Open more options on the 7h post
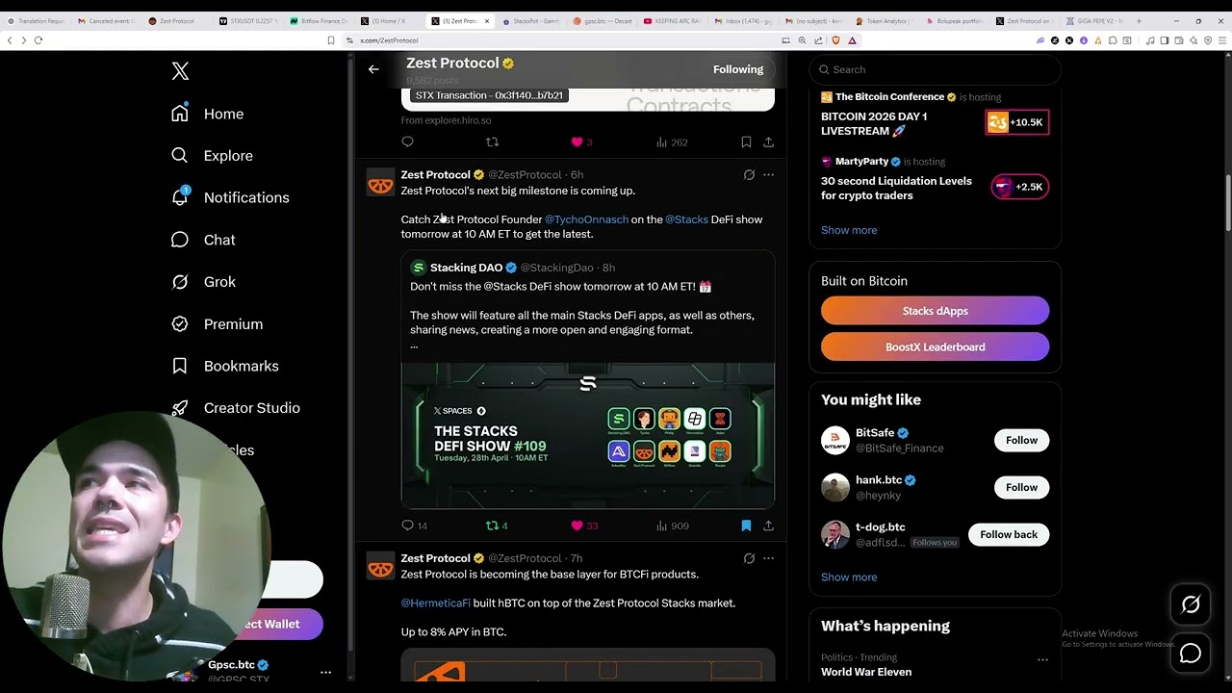 point(768,558)
